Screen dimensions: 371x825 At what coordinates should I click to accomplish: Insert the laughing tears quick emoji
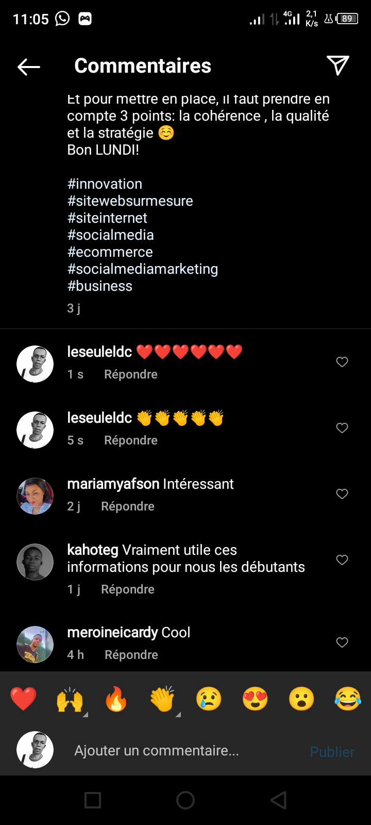coord(348,700)
